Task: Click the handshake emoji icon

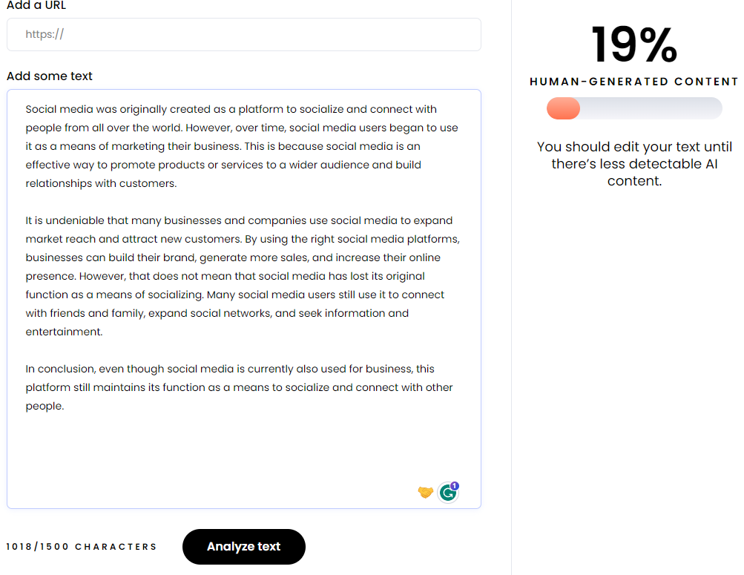Action: (426, 493)
